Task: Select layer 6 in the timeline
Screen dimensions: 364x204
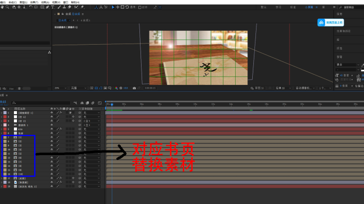Action: [21, 133]
